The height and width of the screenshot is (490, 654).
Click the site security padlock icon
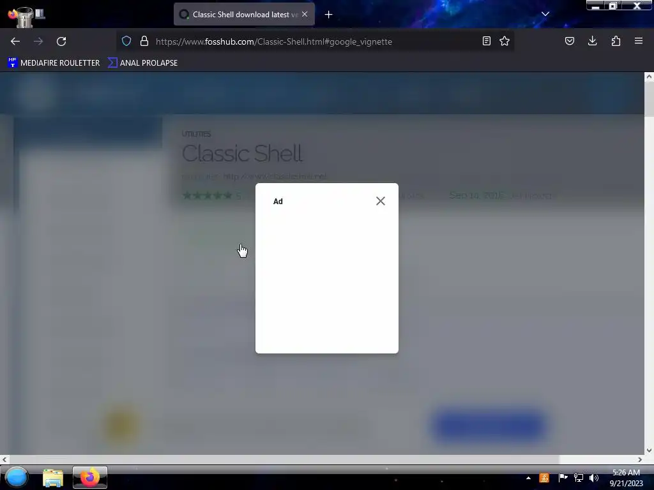pos(144,41)
